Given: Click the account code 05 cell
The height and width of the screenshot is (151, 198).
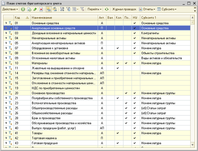Looking at the screenshot, I should [22, 43].
